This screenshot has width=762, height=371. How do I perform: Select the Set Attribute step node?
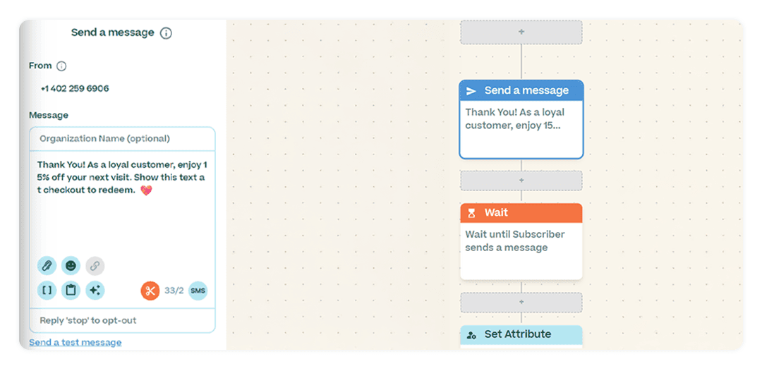coord(521,336)
